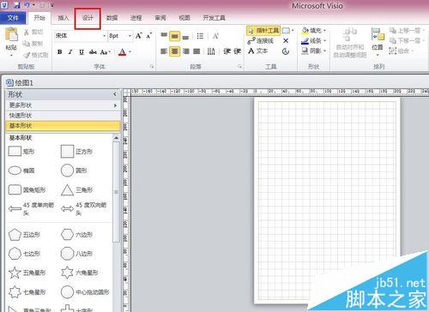Image resolution: width=429 pixels, height=312 pixels.
Task: Select the Pointer tool
Action: (263, 31)
